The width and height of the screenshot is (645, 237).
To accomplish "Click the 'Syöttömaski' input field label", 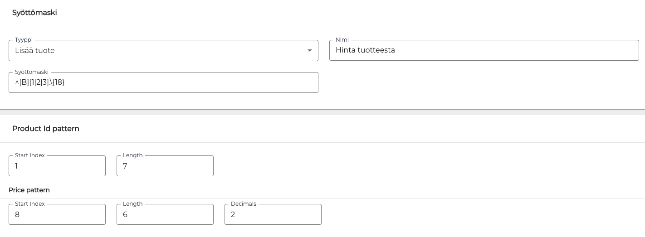I will (x=32, y=72).
